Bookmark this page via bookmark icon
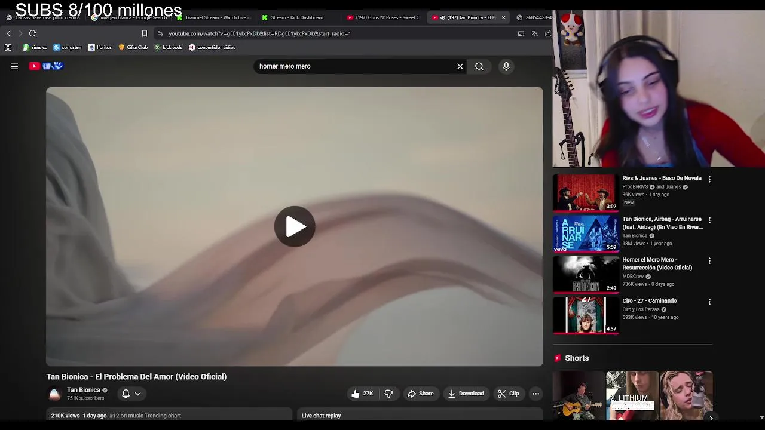 pos(144,33)
